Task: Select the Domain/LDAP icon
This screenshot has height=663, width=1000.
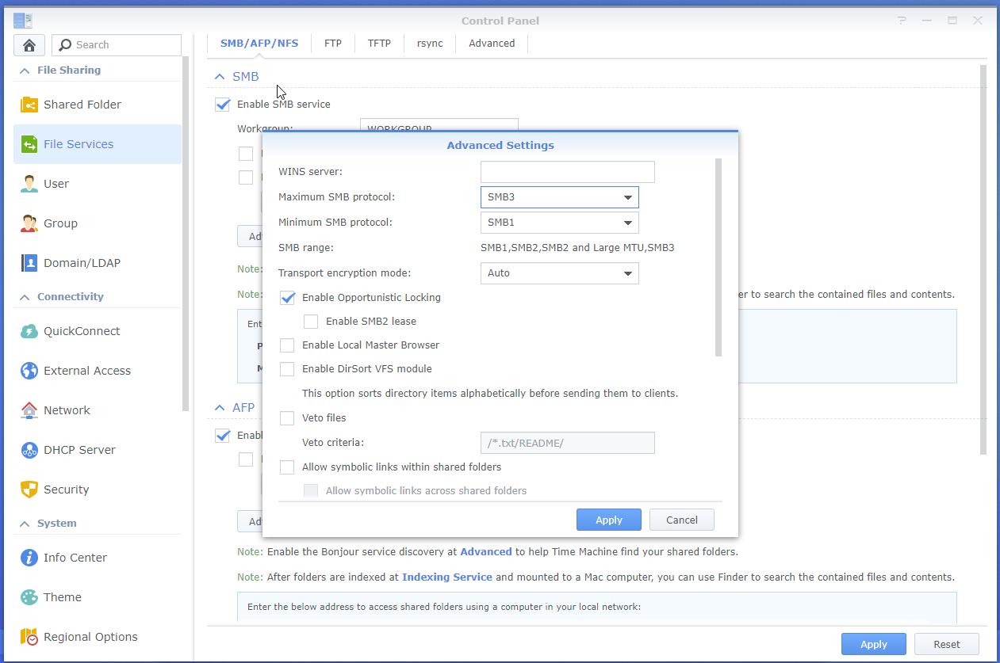Action: coord(29,263)
